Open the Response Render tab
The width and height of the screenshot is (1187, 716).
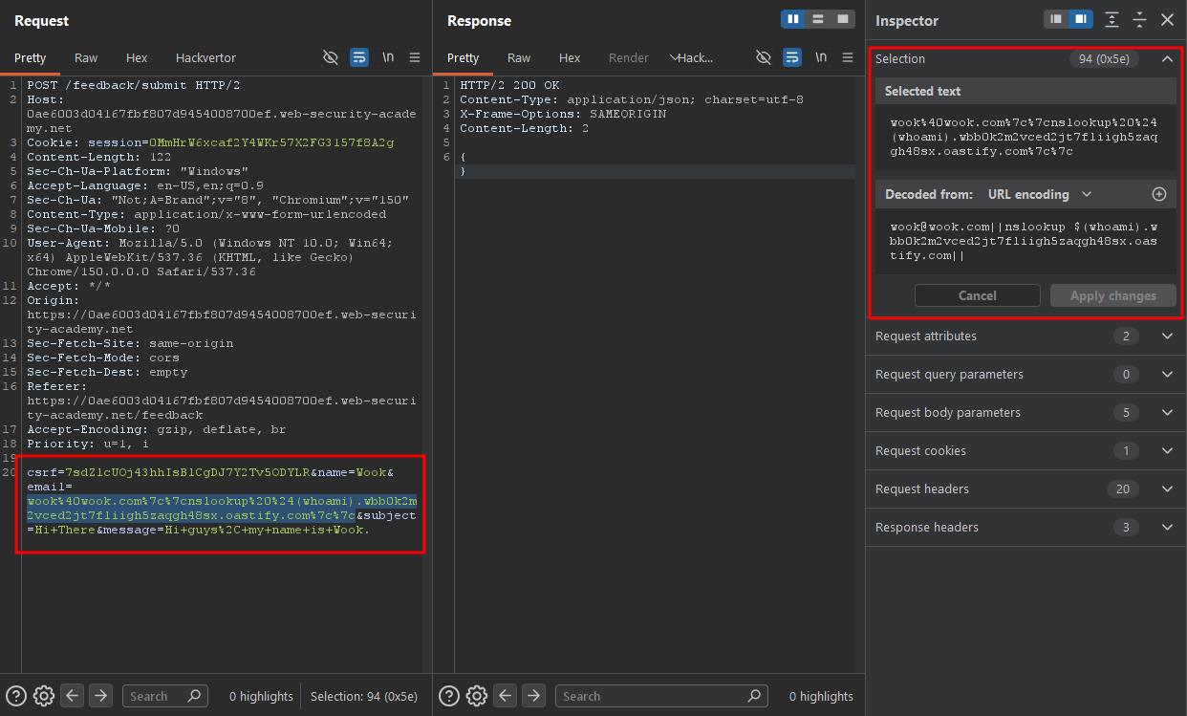629,58
